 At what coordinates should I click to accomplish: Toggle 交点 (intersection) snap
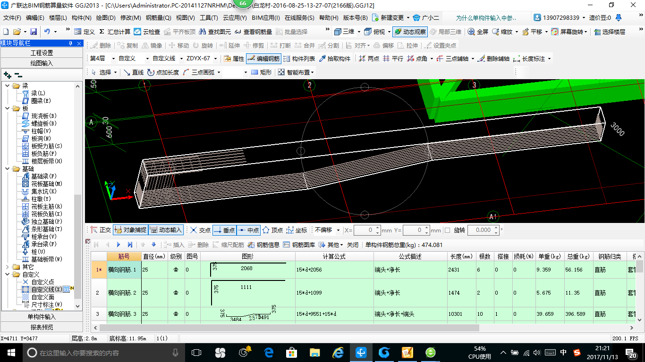[200, 230]
